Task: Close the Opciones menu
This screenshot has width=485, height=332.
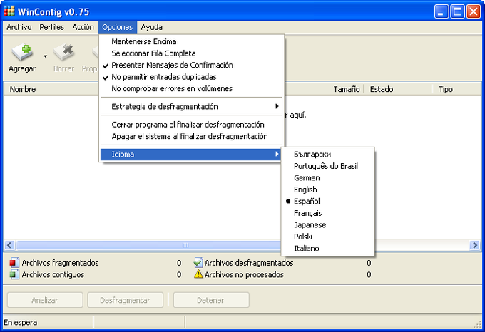Action: (118, 27)
